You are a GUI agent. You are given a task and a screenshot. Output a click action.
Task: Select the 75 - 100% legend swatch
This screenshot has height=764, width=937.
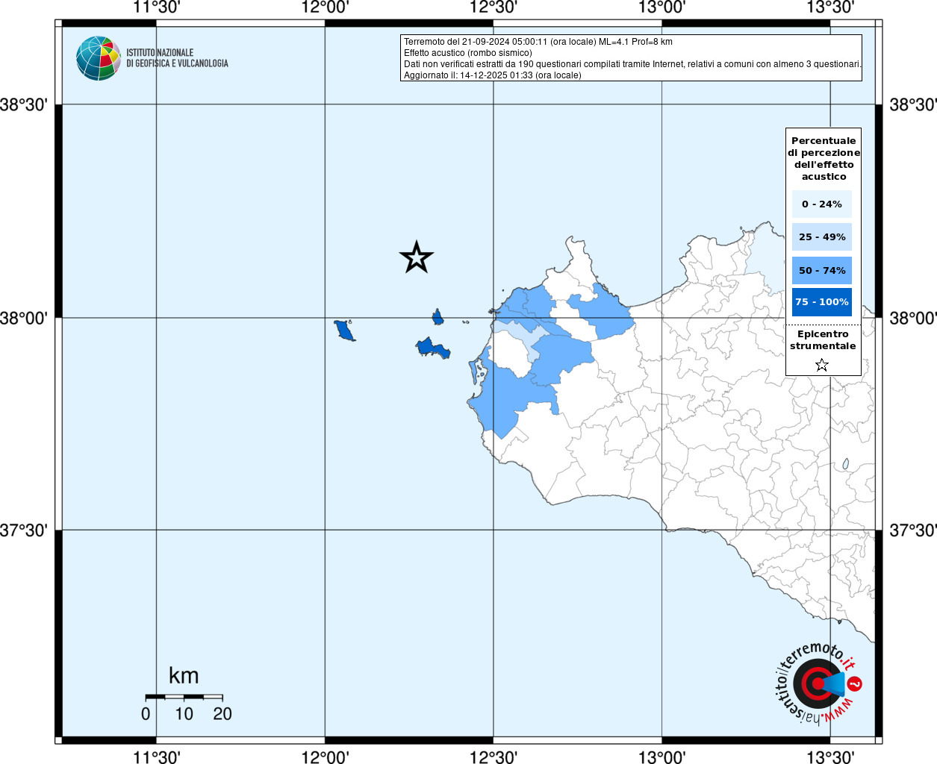coord(822,302)
